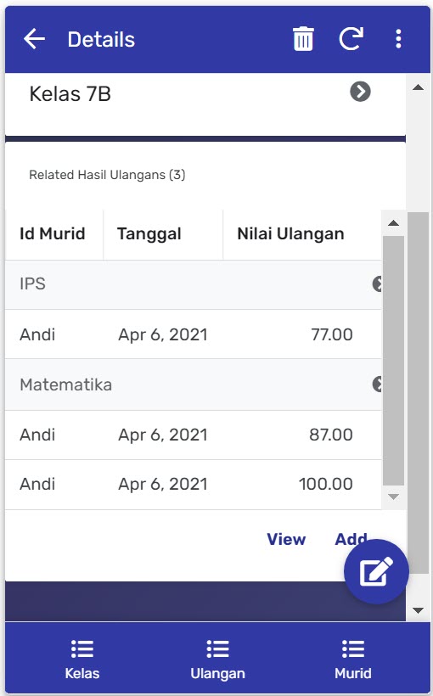Click the outer page scrollbar down arrow
433x696 pixels.
[418, 610]
